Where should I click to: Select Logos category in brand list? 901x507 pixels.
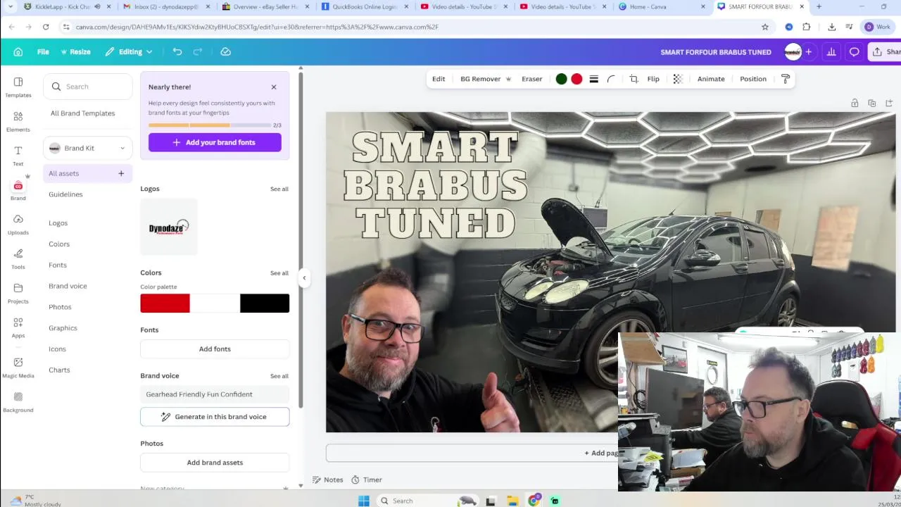58,223
